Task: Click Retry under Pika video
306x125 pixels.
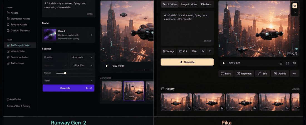Action: point(226,74)
